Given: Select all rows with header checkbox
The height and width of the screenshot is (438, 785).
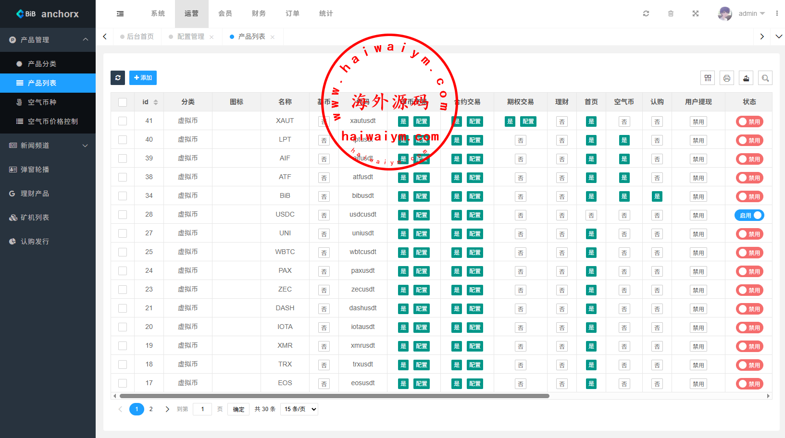Looking at the screenshot, I should click(x=123, y=102).
